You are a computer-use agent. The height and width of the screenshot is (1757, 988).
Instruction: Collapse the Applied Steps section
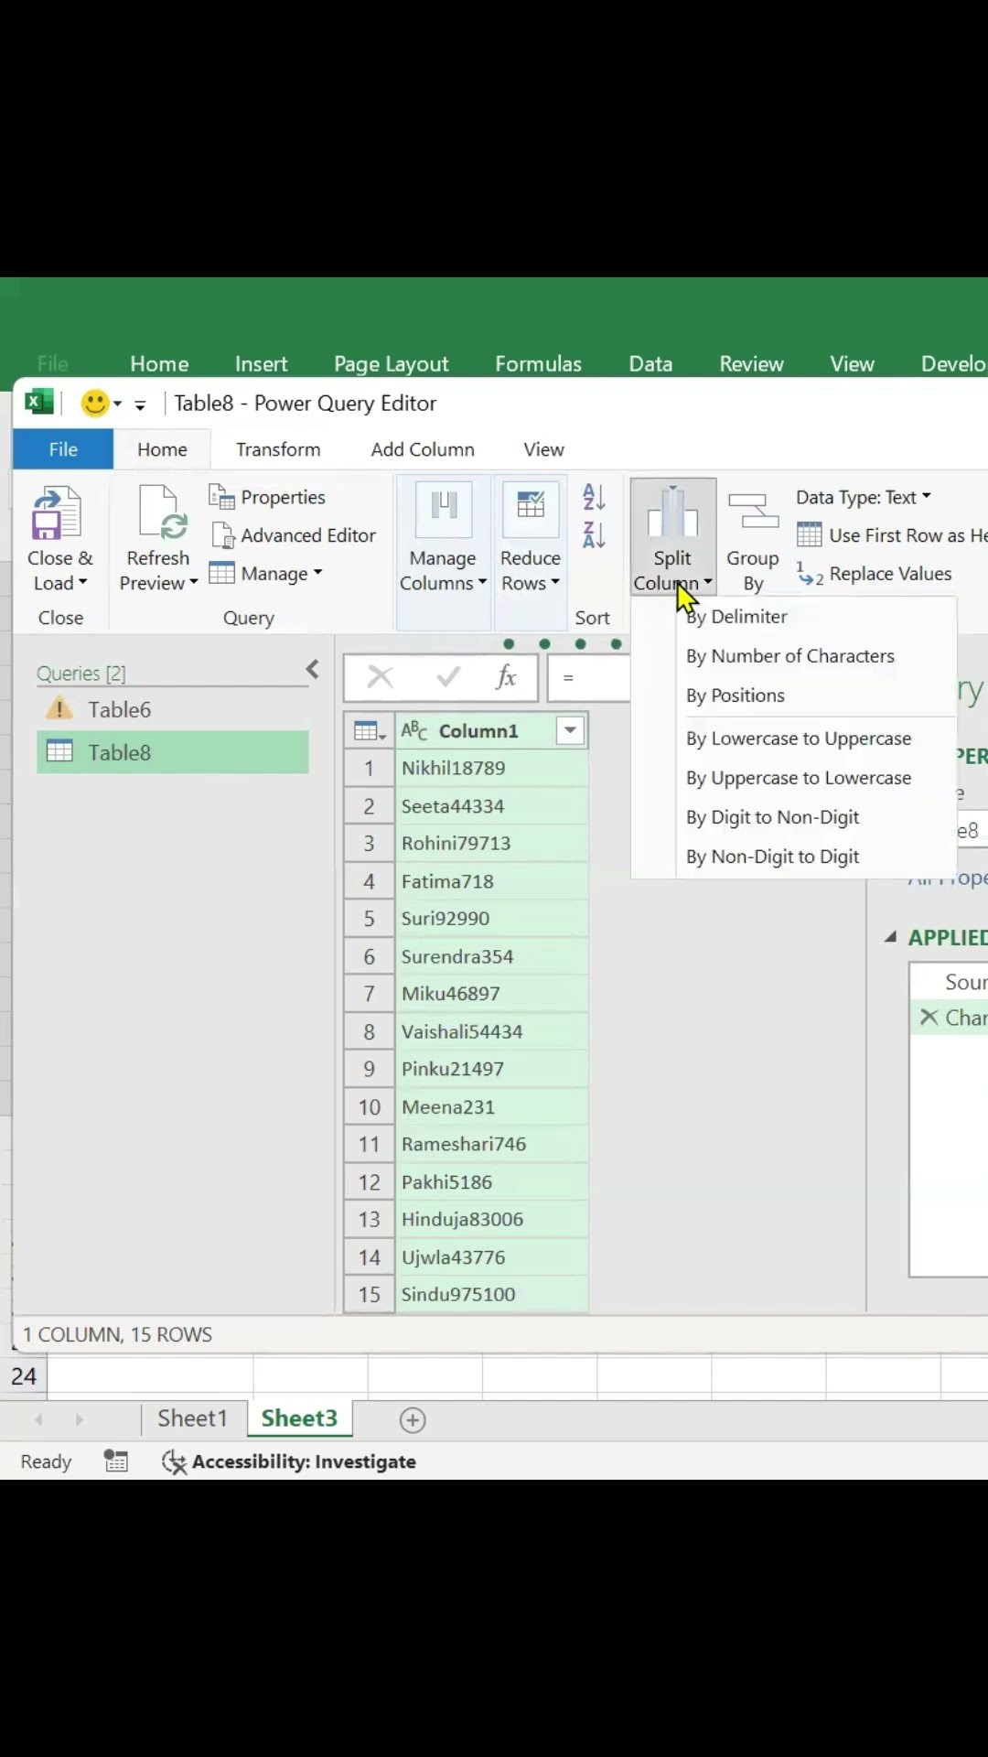890,937
